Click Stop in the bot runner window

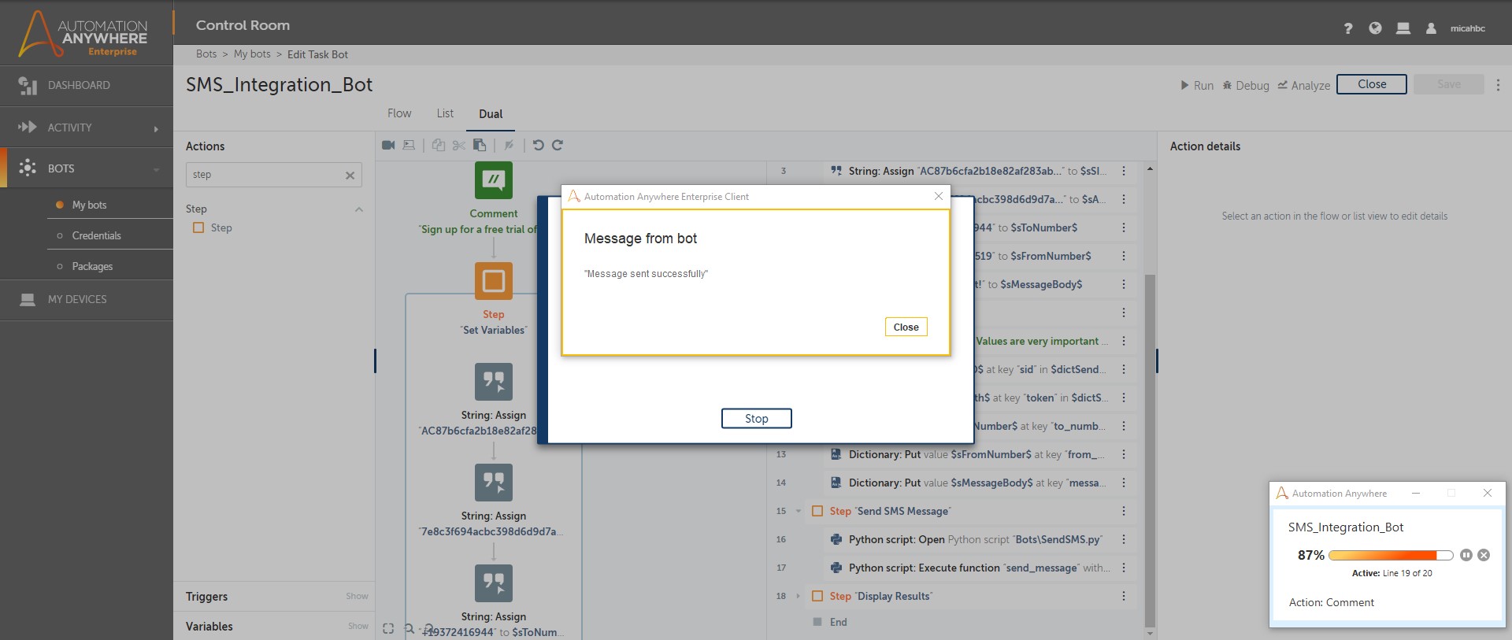(757, 419)
